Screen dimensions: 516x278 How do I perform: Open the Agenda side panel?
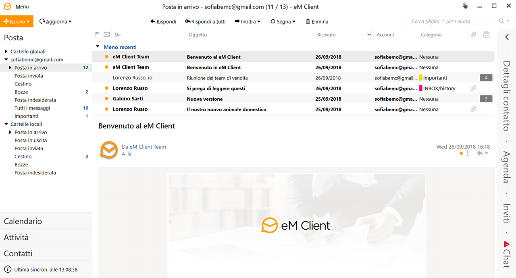point(507,167)
